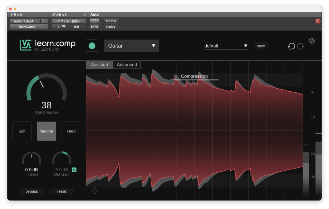The height and width of the screenshot is (209, 329).
Task: Close the plugin window with red dot
Action: click(x=10, y=9)
